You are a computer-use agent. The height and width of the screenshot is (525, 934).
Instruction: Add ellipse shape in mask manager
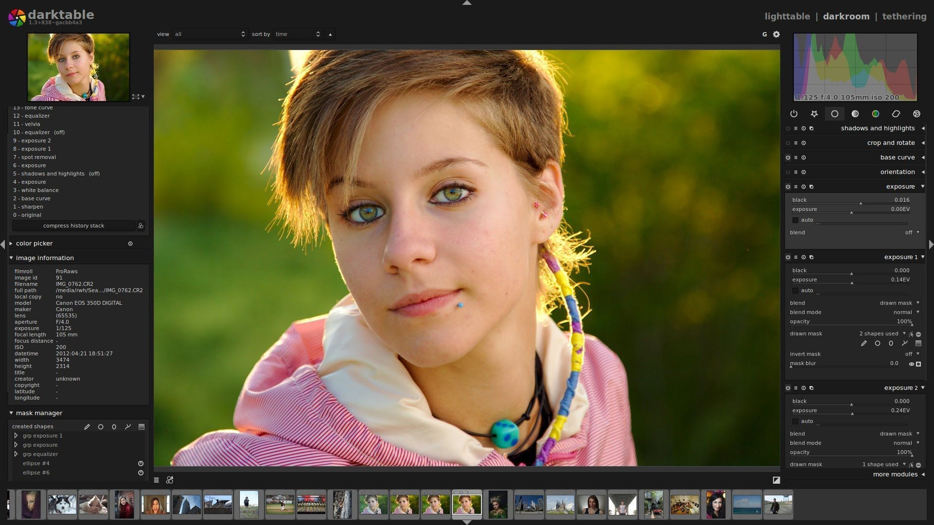(114, 427)
